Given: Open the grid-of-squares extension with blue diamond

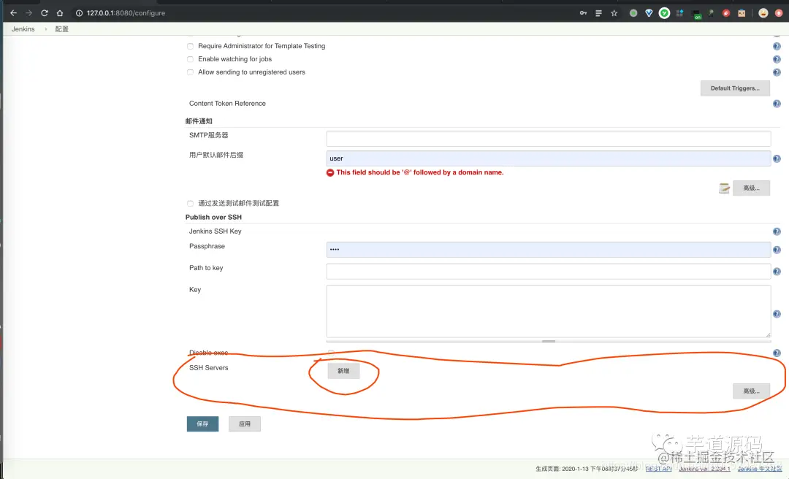Looking at the screenshot, I should (x=680, y=13).
